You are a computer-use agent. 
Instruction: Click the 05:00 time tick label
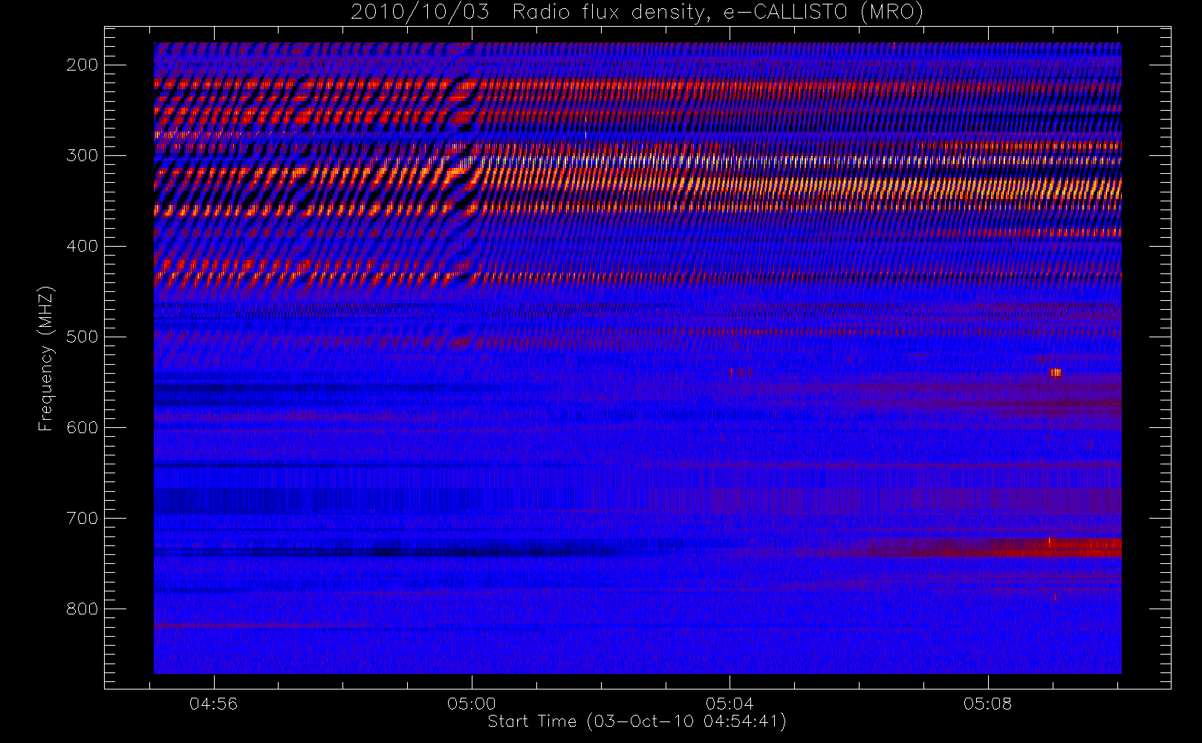[472, 704]
